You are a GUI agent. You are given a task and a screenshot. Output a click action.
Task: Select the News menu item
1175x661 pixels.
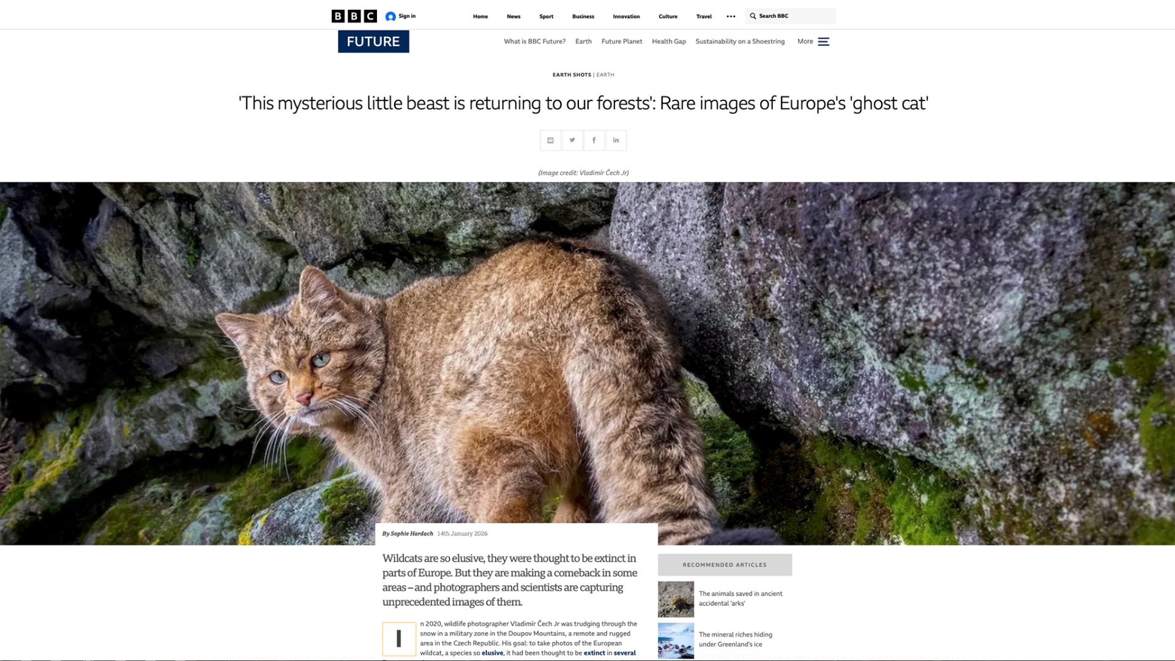(x=513, y=17)
